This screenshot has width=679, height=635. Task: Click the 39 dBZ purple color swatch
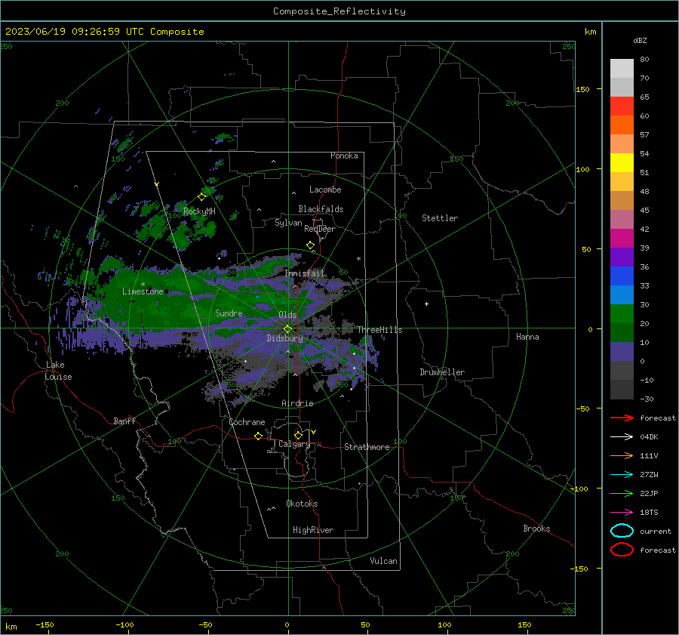622,257
